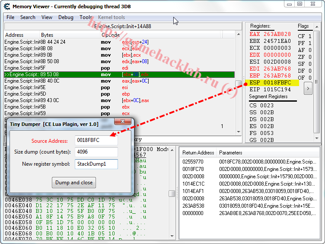Image resolution: width=325 pixels, height=244 pixels.
Task: Select the pop ecx instruction row
Action: pyautogui.click(x=119, y=113)
